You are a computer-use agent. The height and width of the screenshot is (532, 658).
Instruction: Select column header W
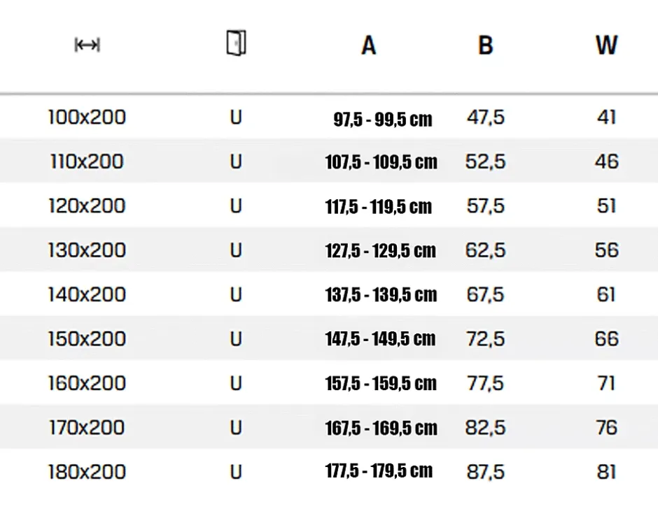pos(606,45)
